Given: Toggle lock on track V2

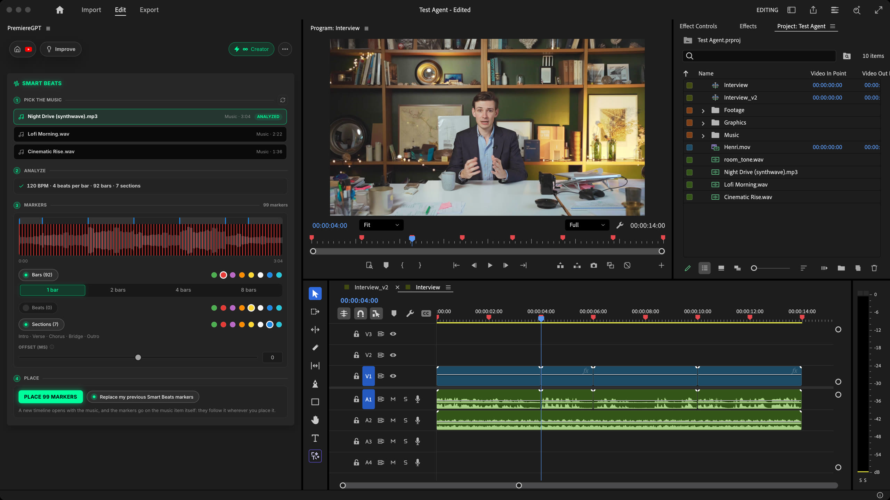Looking at the screenshot, I should (x=356, y=355).
